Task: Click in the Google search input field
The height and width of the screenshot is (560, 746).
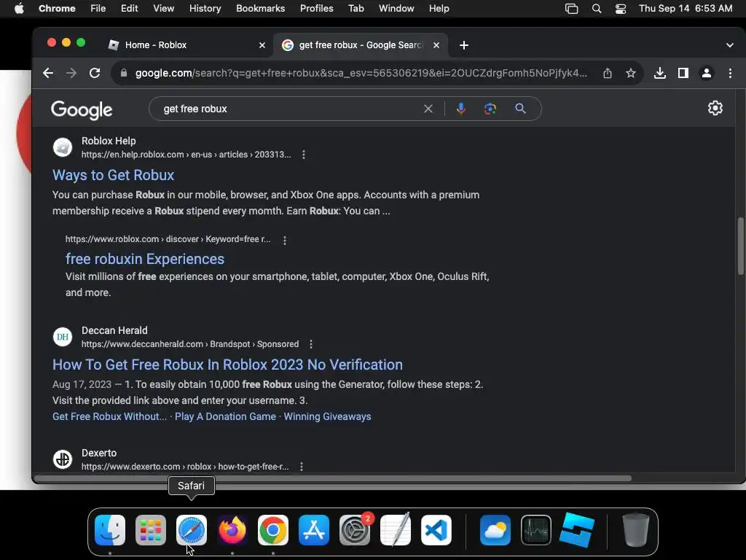Action: (290, 109)
